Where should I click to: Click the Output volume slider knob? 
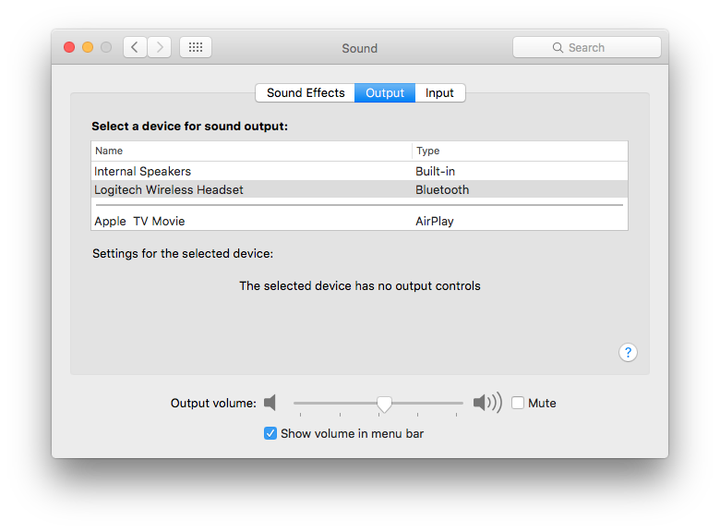[384, 403]
